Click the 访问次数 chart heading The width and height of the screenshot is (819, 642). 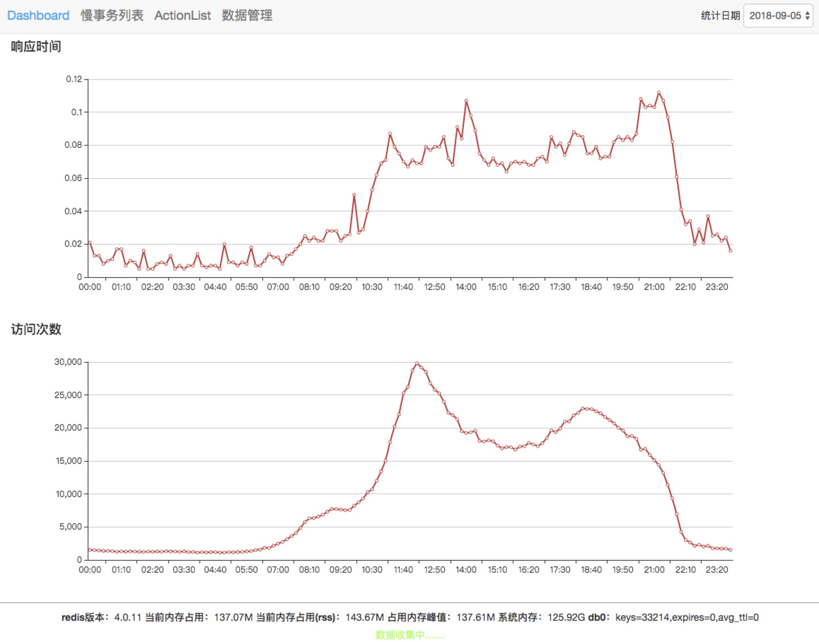[36, 329]
